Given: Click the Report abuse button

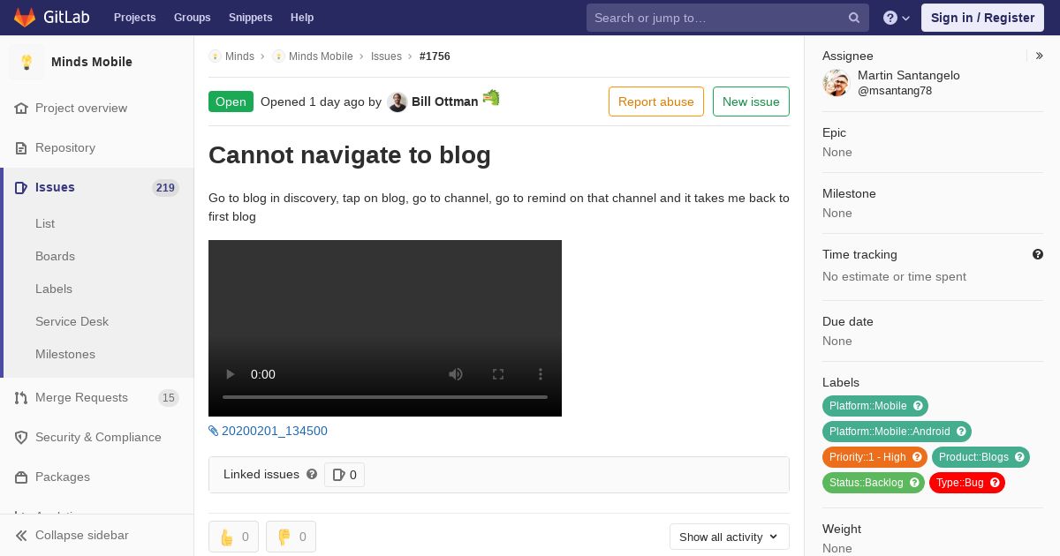Looking at the screenshot, I should pos(656,101).
